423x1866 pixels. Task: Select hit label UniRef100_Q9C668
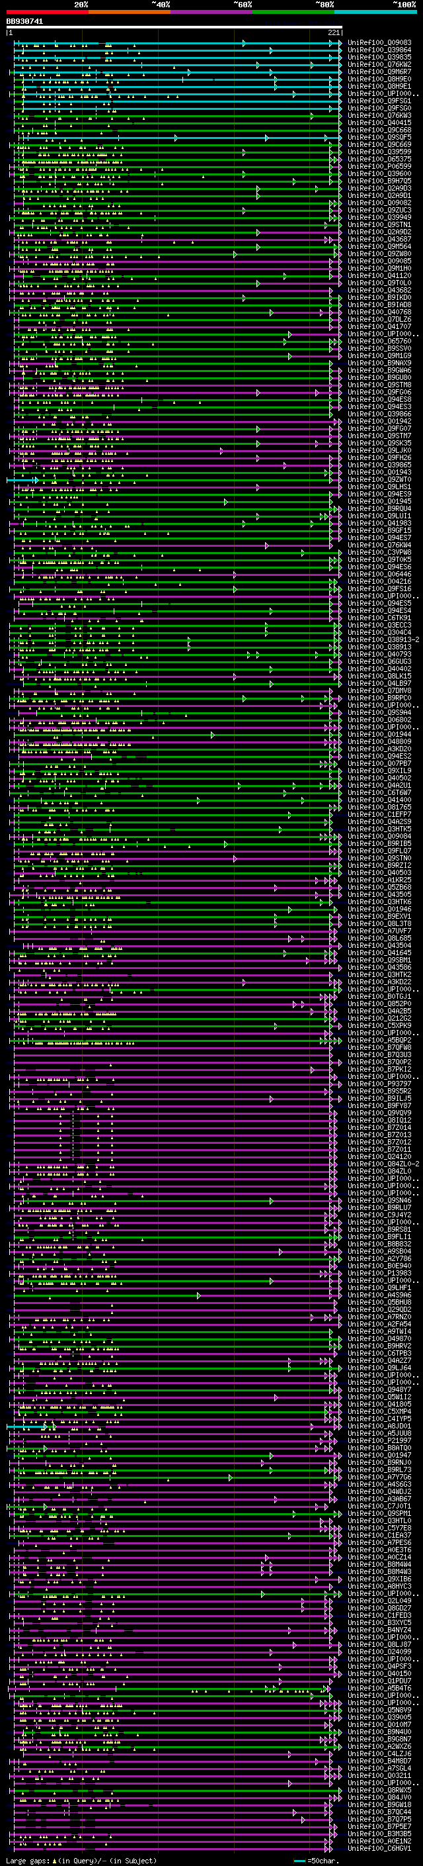tap(379, 130)
